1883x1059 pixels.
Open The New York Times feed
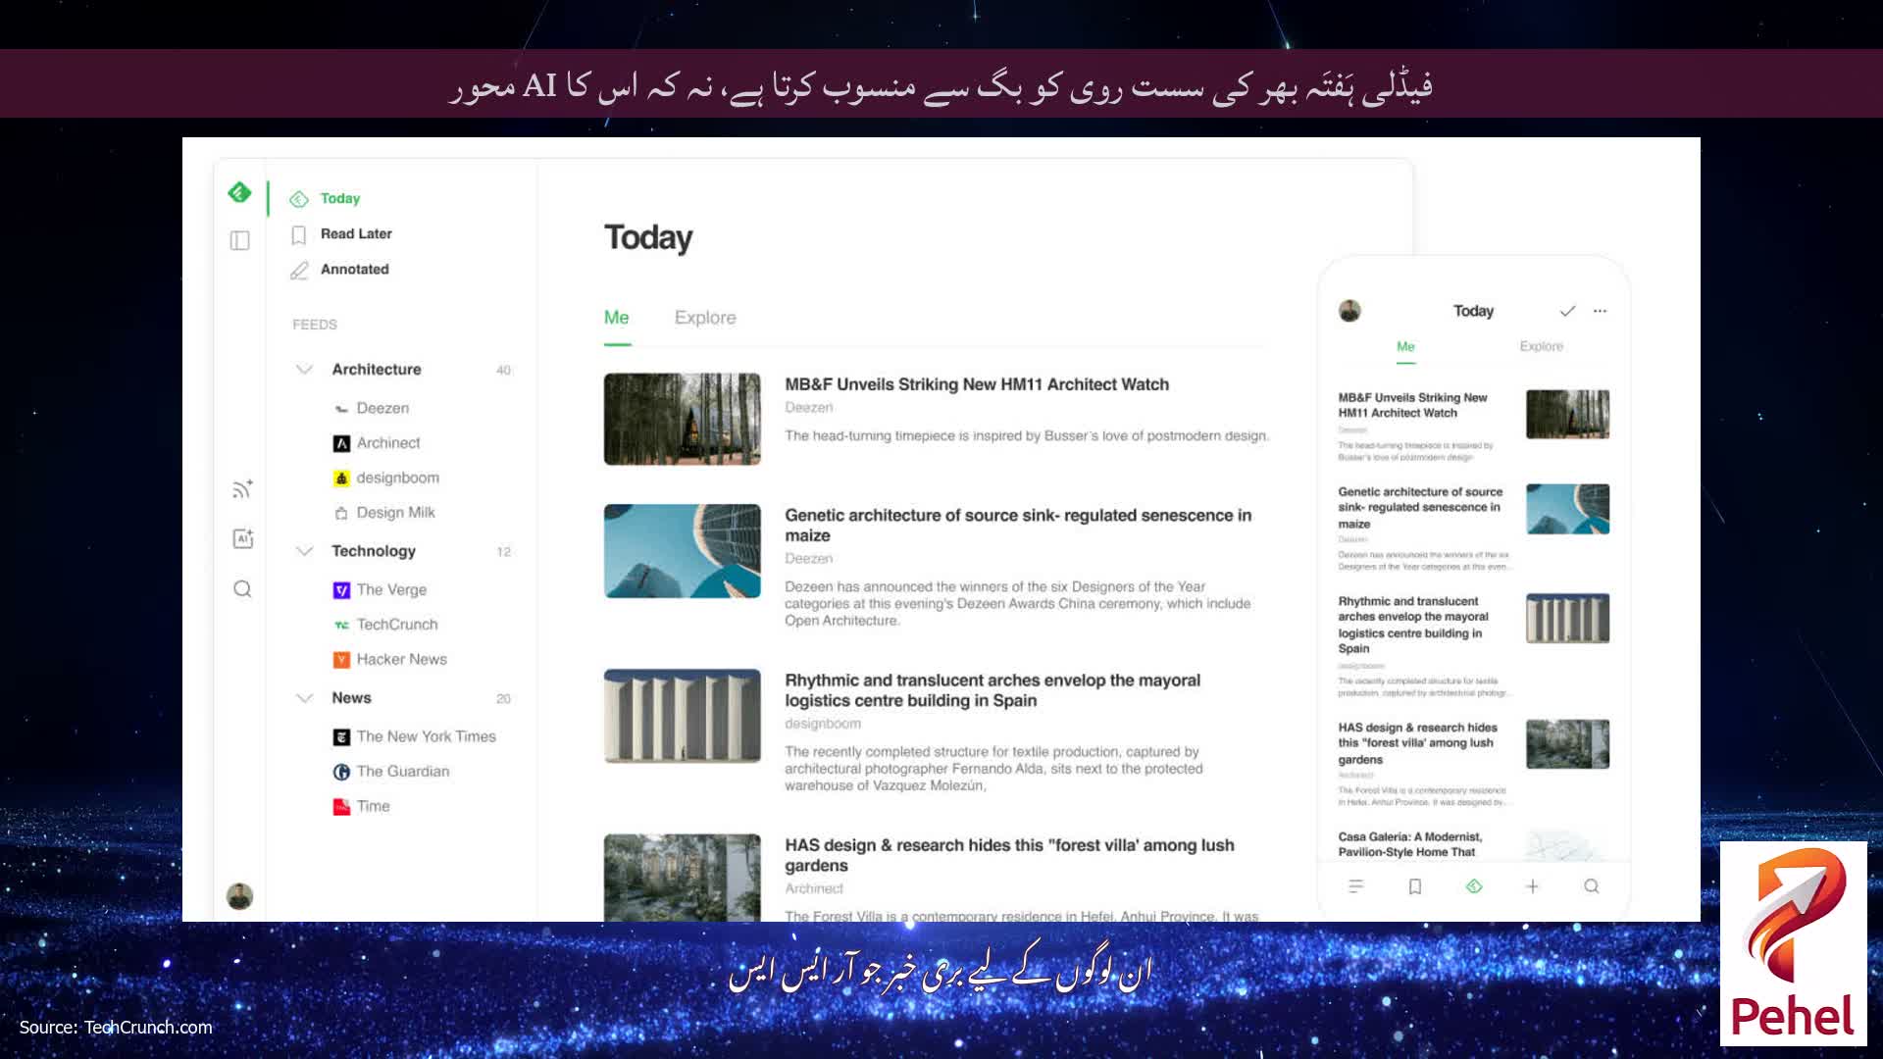426,737
